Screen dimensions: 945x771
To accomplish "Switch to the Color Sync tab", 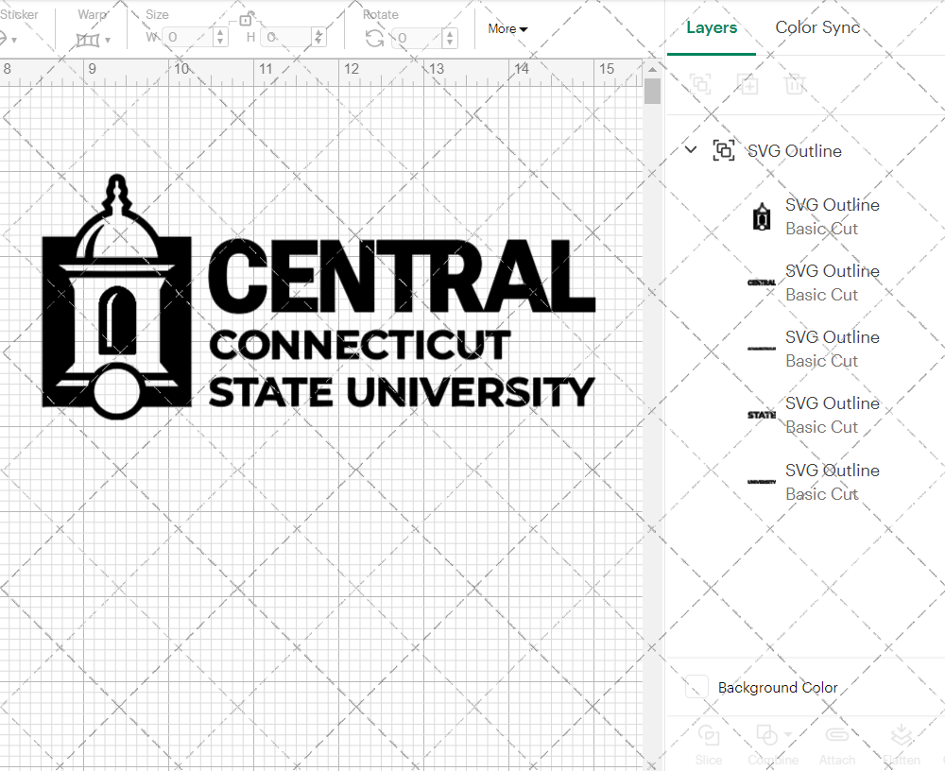I will pyautogui.click(x=817, y=27).
